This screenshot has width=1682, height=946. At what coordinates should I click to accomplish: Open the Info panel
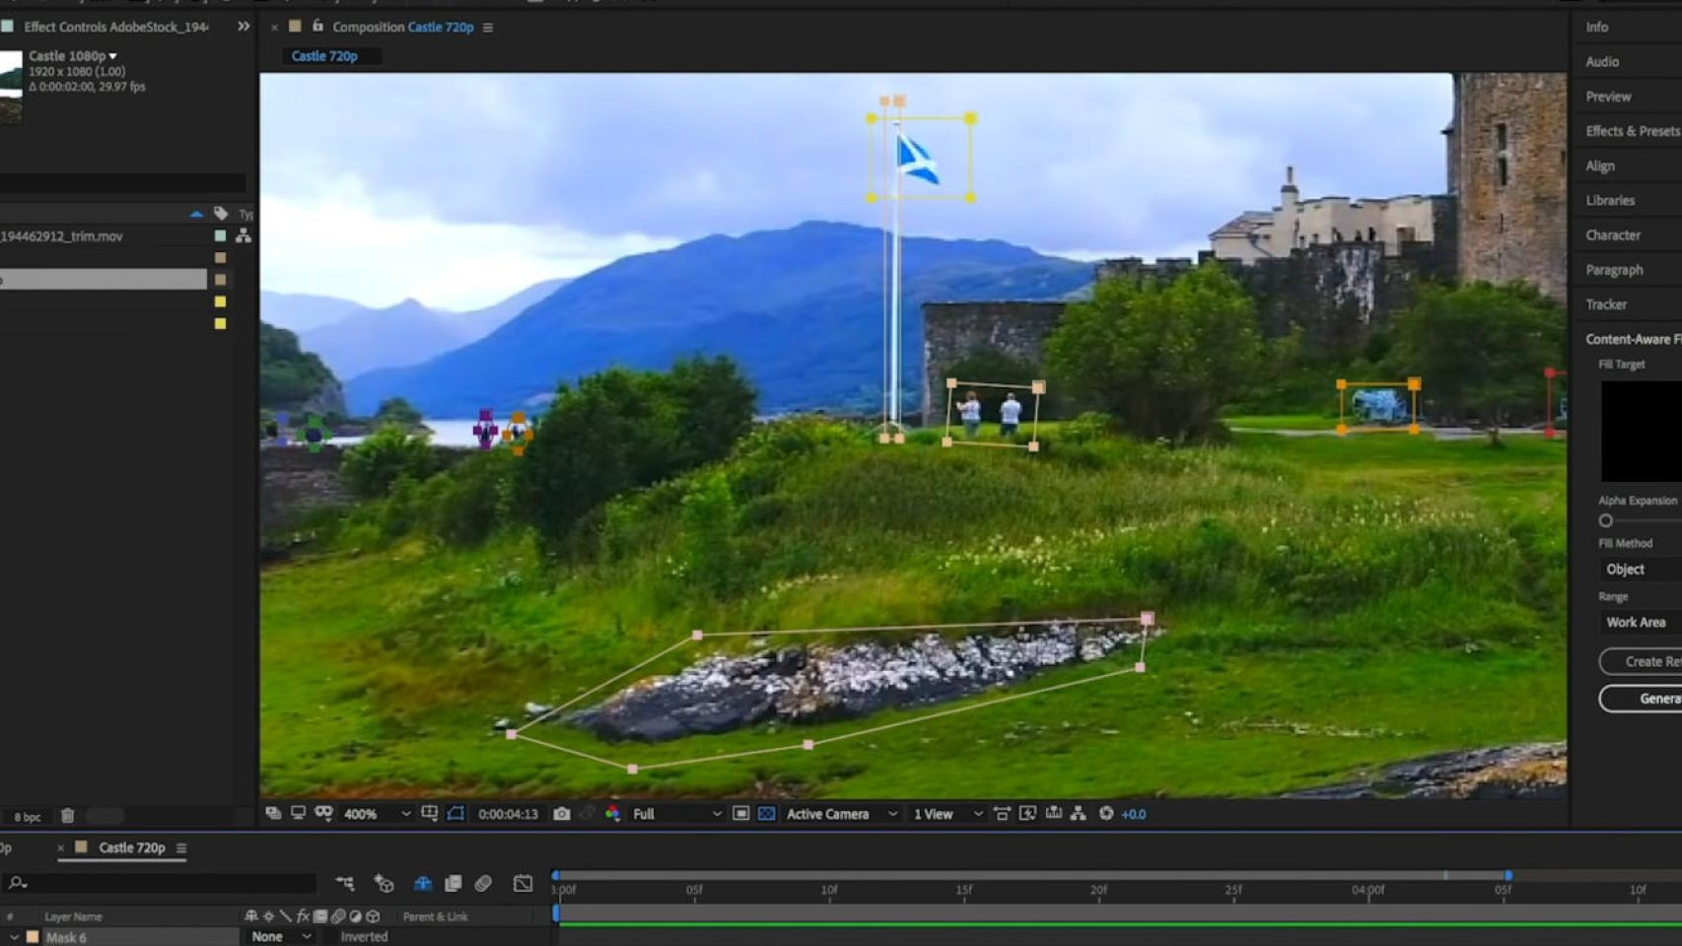click(1597, 27)
